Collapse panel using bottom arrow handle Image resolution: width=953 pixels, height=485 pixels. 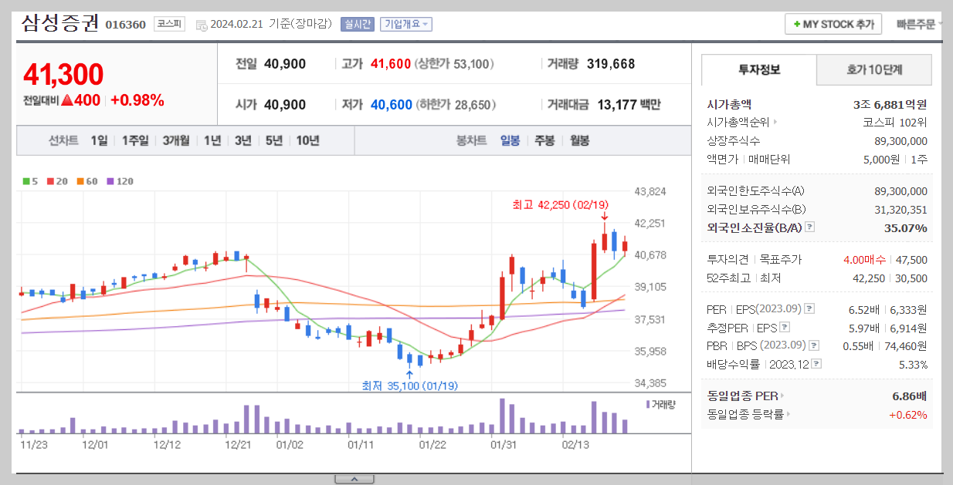click(354, 480)
